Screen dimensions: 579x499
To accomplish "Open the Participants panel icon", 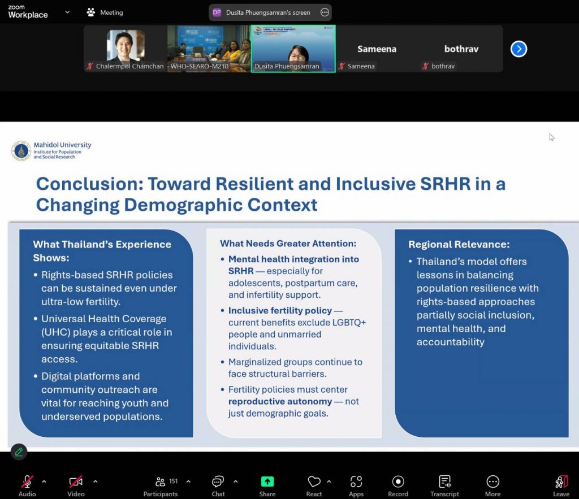I will pos(161,482).
